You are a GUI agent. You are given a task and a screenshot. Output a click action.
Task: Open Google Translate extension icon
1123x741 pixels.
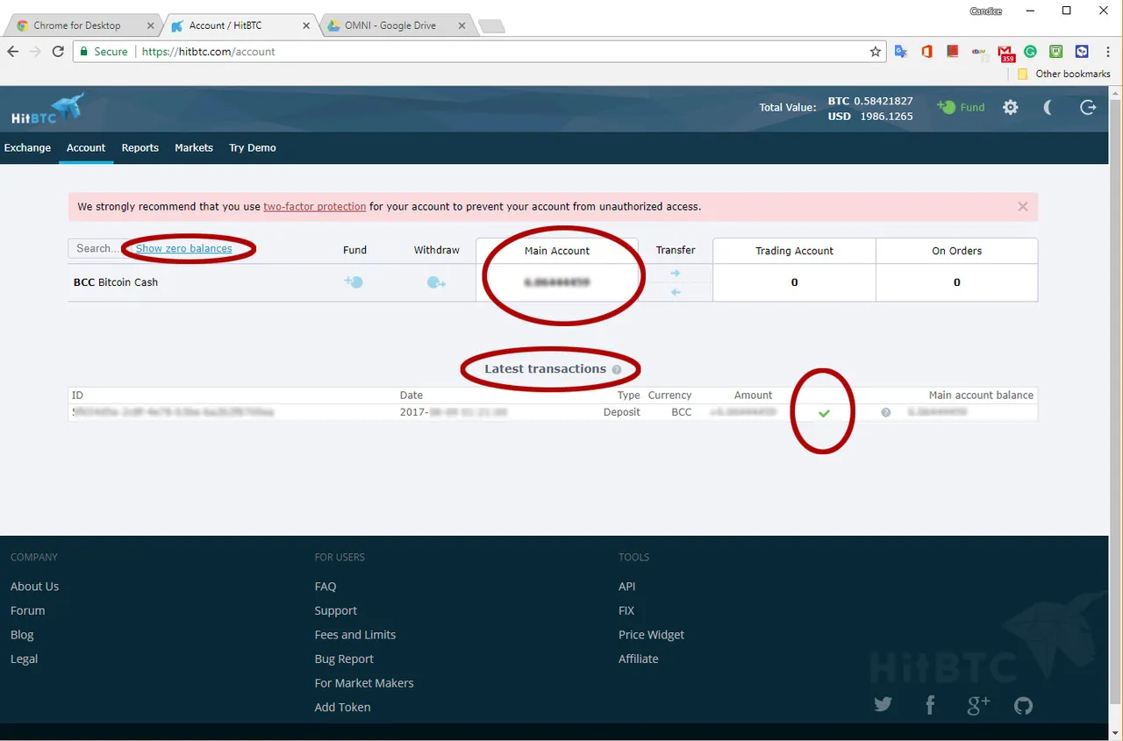coord(901,52)
